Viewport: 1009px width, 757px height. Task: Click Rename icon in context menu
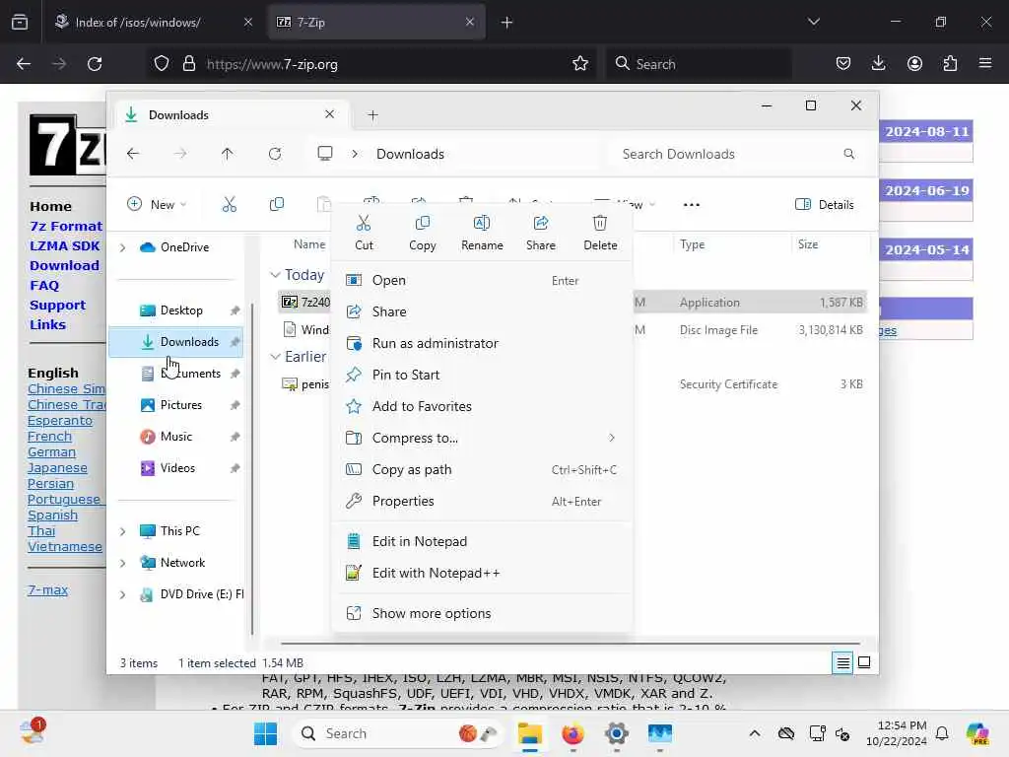tap(481, 224)
